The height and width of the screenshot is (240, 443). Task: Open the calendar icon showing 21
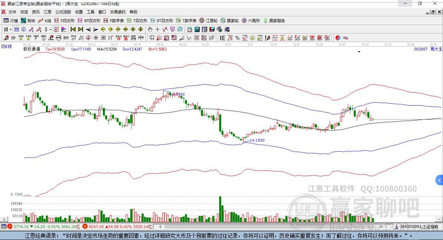pos(189,29)
